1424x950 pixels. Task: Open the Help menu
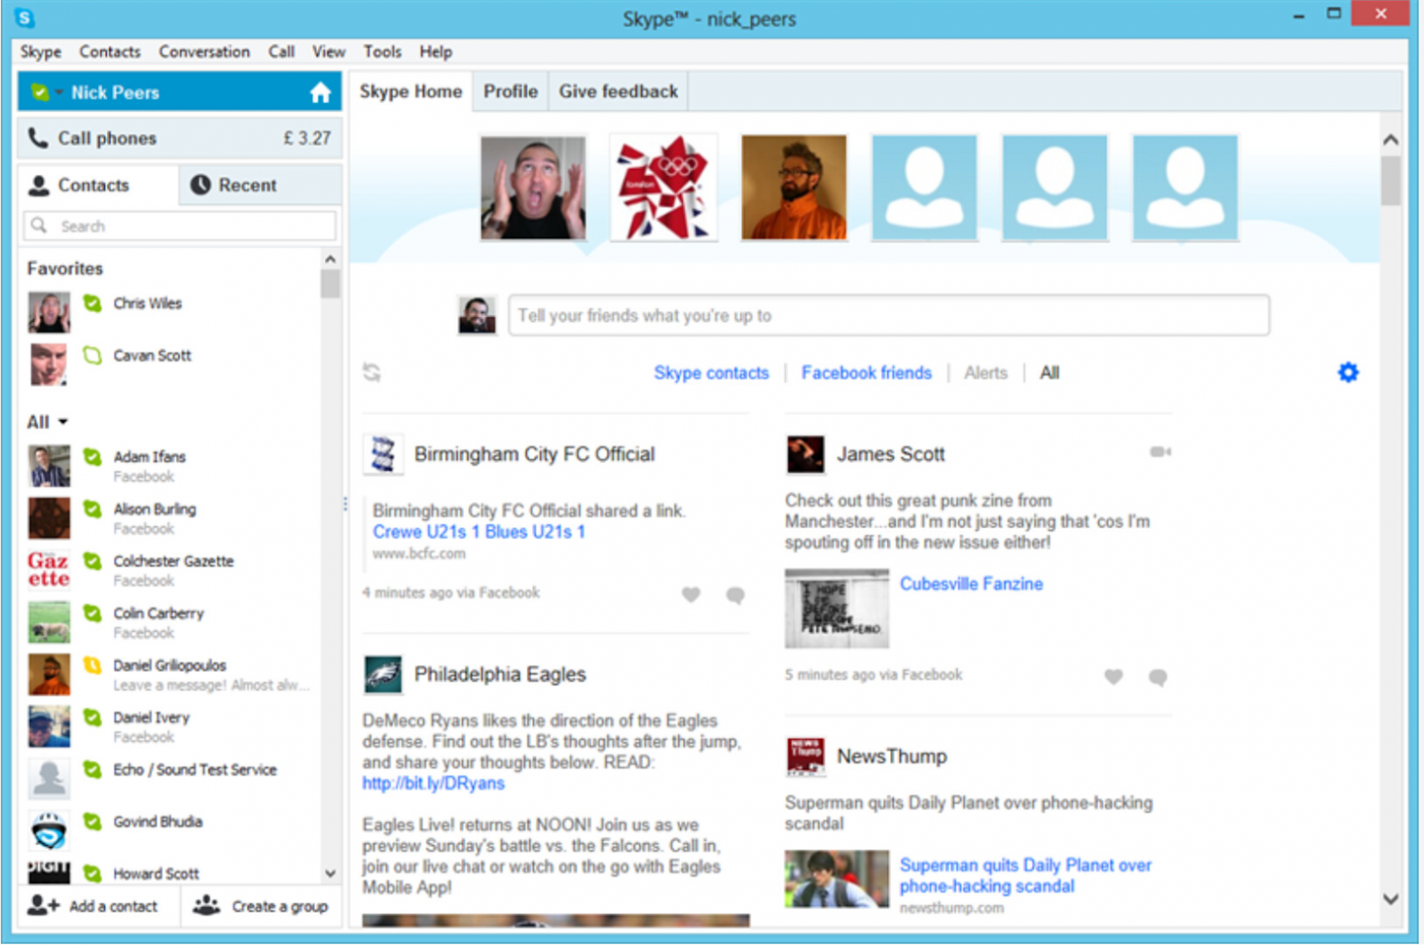pyautogui.click(x=435, y=52)
